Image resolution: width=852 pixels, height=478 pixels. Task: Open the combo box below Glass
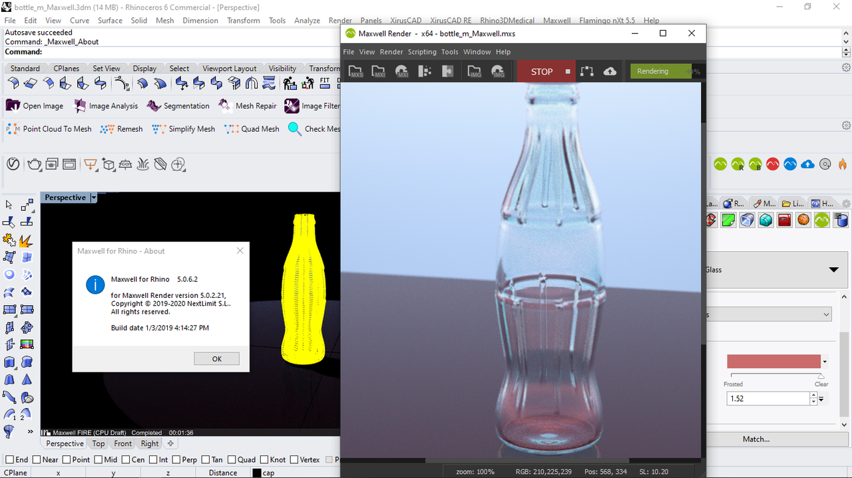[768, 314]
